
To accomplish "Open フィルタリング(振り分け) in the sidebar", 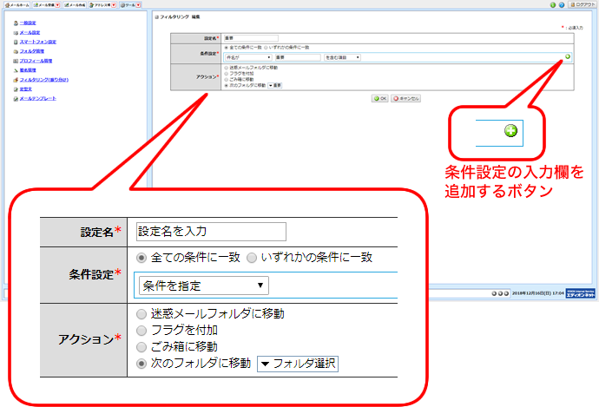I will [x=44, y=79].
